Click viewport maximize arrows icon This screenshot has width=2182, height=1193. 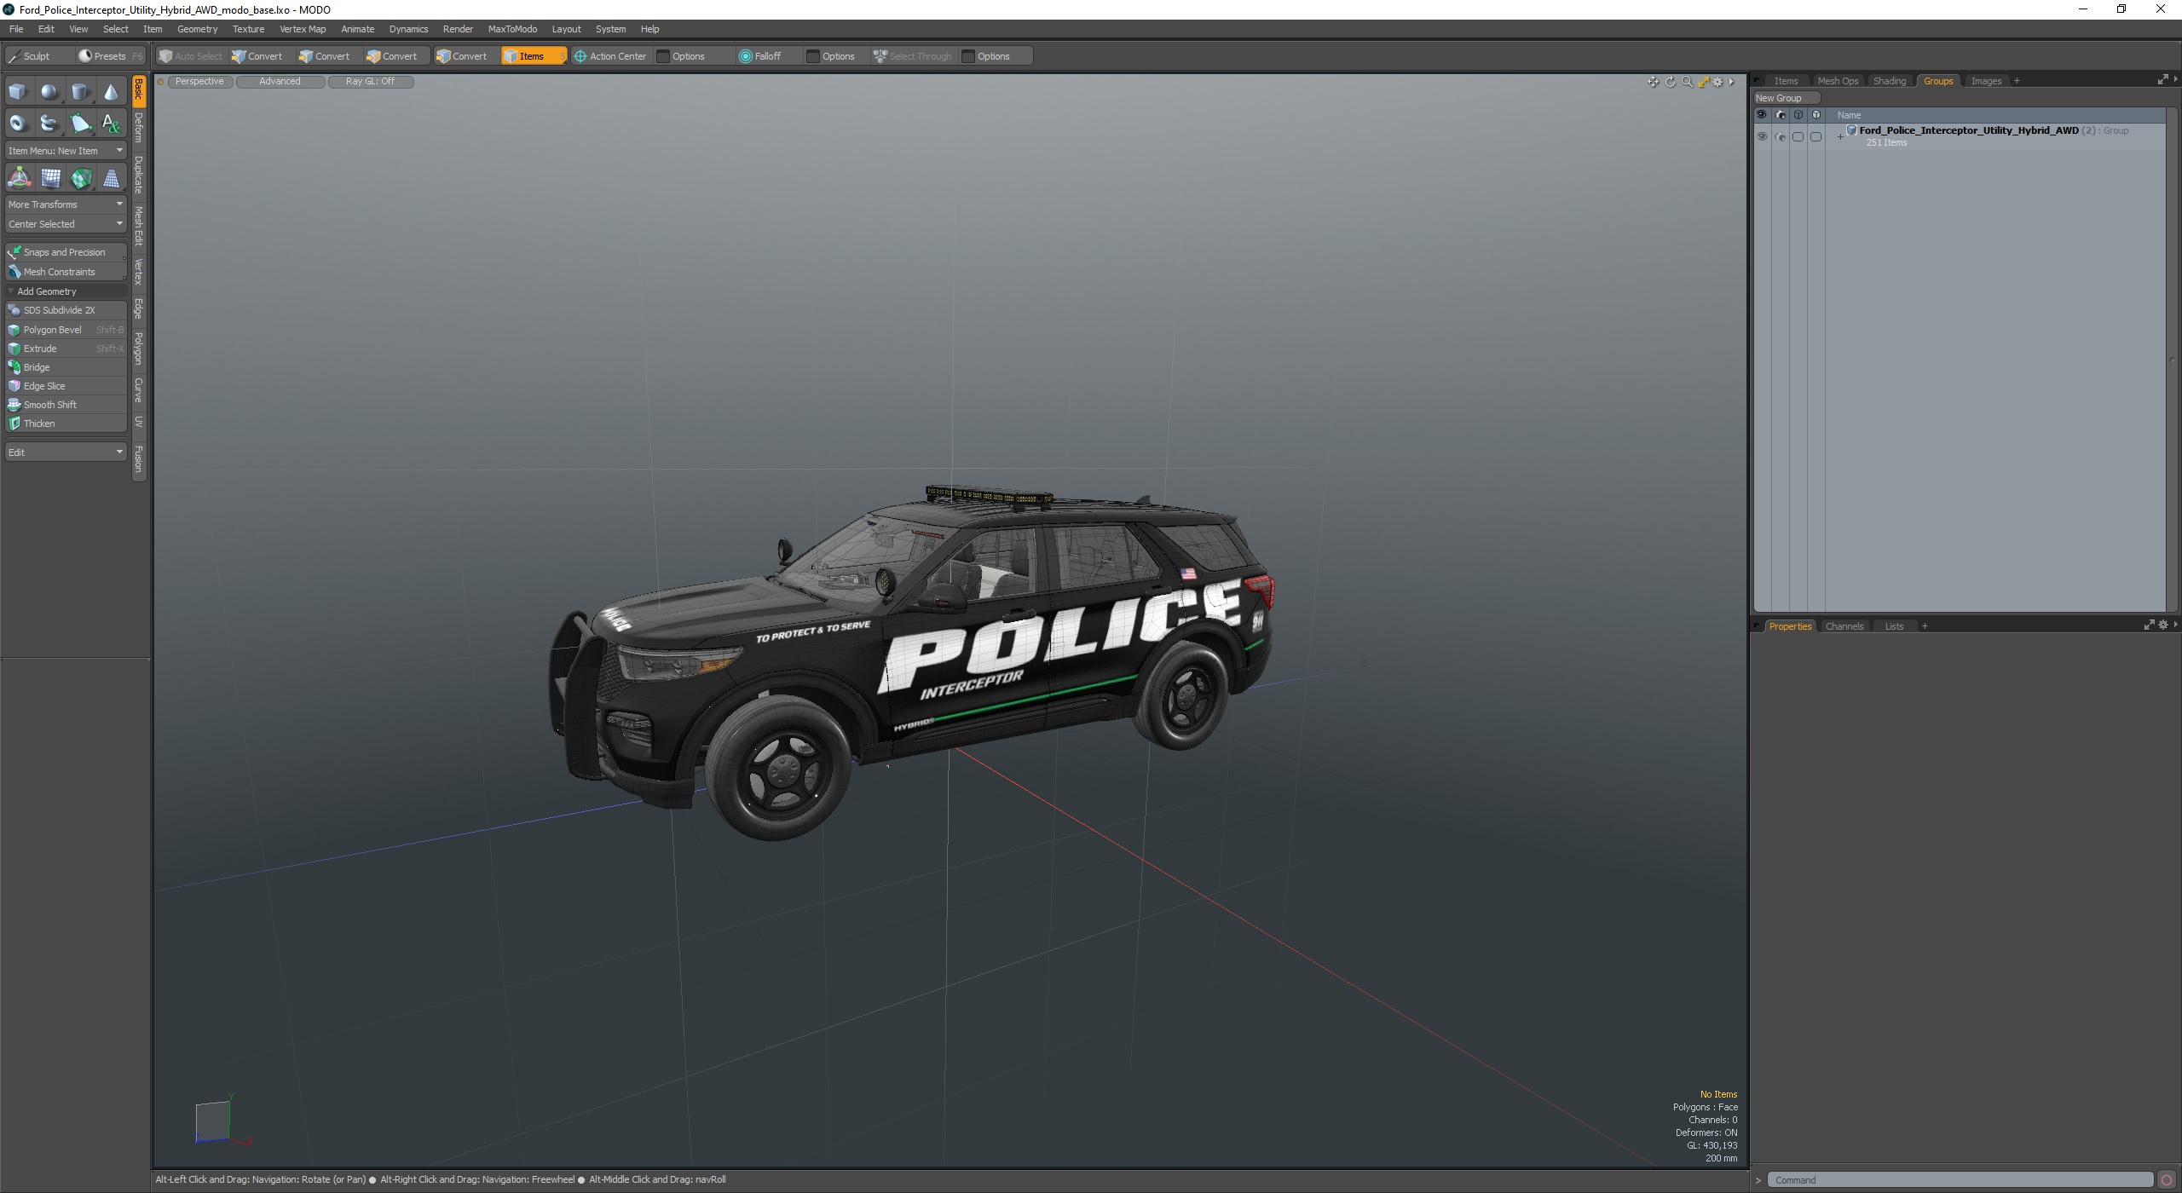coord(1703,82)
